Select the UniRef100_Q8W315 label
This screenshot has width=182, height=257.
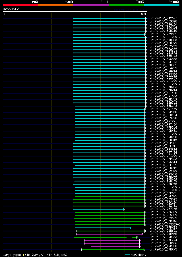(163, 140)
